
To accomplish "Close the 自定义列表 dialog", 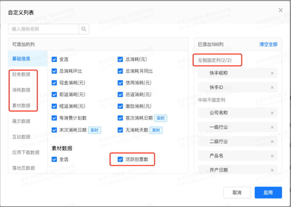I will [280, 10].
